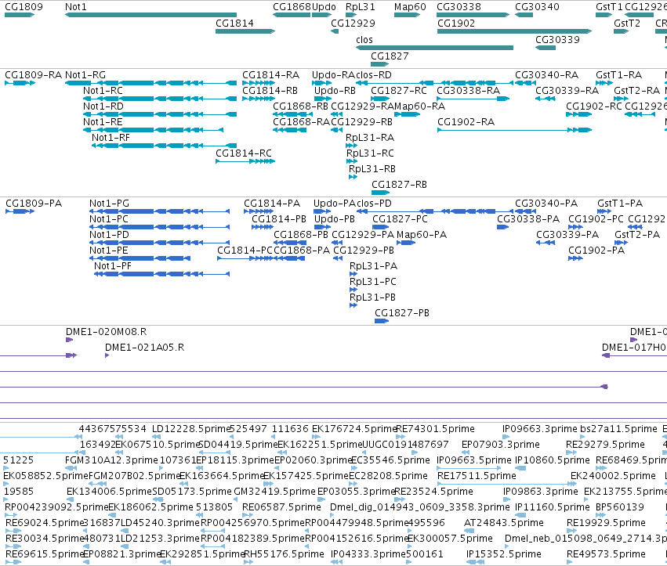
Task: Select EST IP09663.5prime
Action: pyautogui.click(x=469, y=468)
